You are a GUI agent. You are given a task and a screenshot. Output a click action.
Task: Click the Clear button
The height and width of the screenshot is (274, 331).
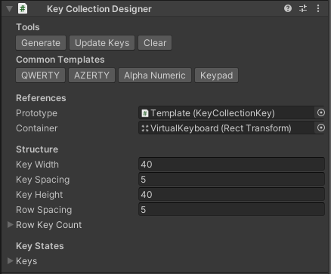[x=155, y=43]
